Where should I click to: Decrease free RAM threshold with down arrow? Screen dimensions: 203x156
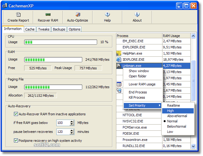tap(71, 124)
